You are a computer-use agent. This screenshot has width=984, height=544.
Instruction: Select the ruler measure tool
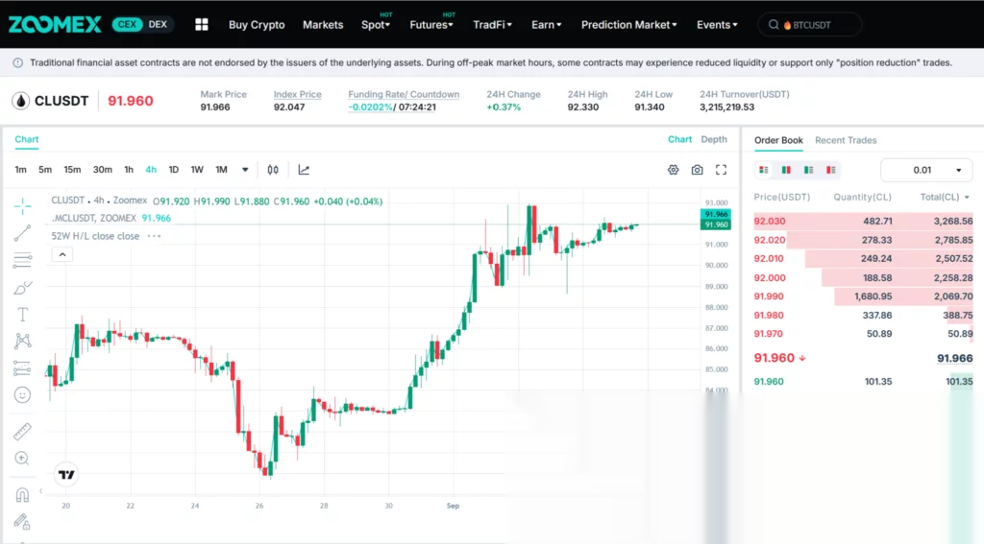pyautogui.click(x=23, y=431)
